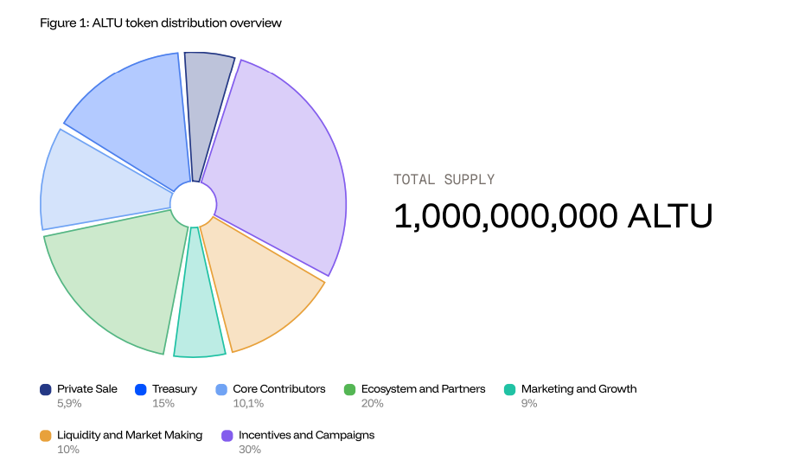Click the Incentives and Campaigns legend dot
This screenshot has height=467, width=805.
point(227,436)
